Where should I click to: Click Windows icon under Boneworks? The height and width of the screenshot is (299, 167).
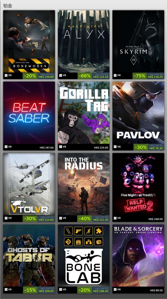point(6,75)
